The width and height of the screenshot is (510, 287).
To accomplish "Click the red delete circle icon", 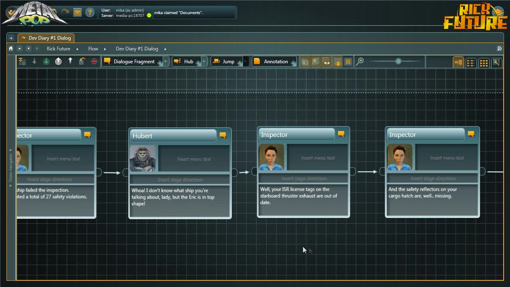I will (94, 61).
